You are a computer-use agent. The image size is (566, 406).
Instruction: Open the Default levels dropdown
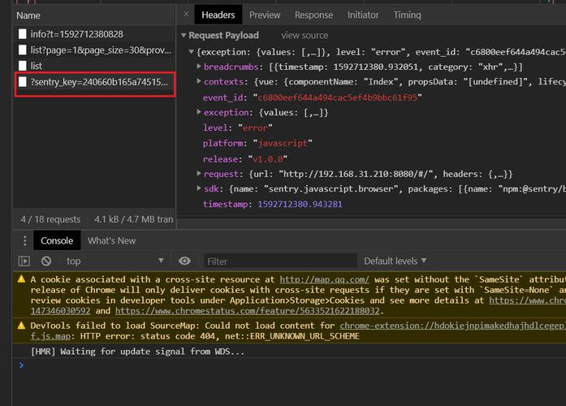pos(395,261)
